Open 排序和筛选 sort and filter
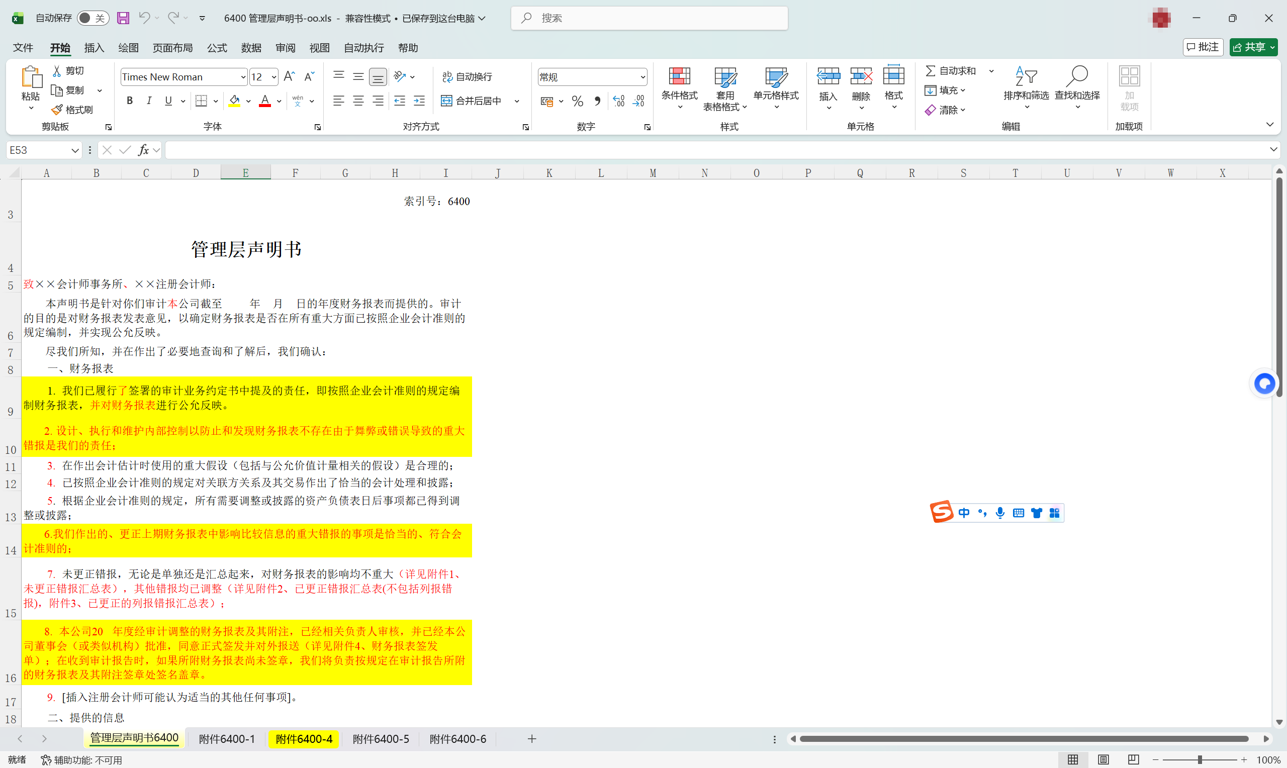This screenshot has width=1287, height=768. click(x=1026, y=88)
